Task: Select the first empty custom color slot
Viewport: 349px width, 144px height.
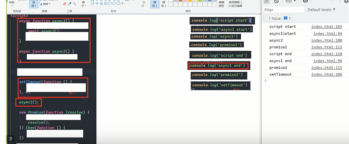Action: point(170,4)
